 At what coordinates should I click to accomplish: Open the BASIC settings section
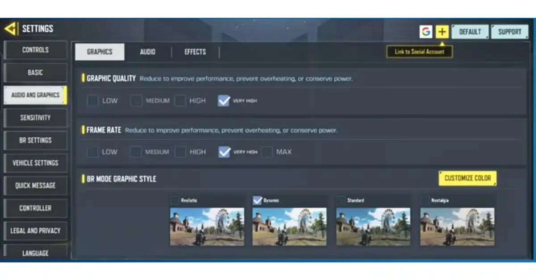click(x=35, y=72)
